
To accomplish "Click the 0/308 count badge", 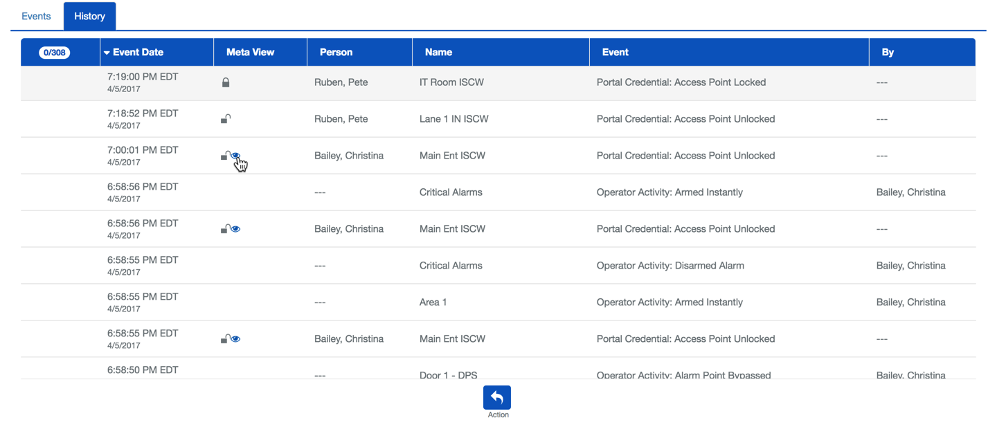I will pyautogui.click(x=54, y=53).
